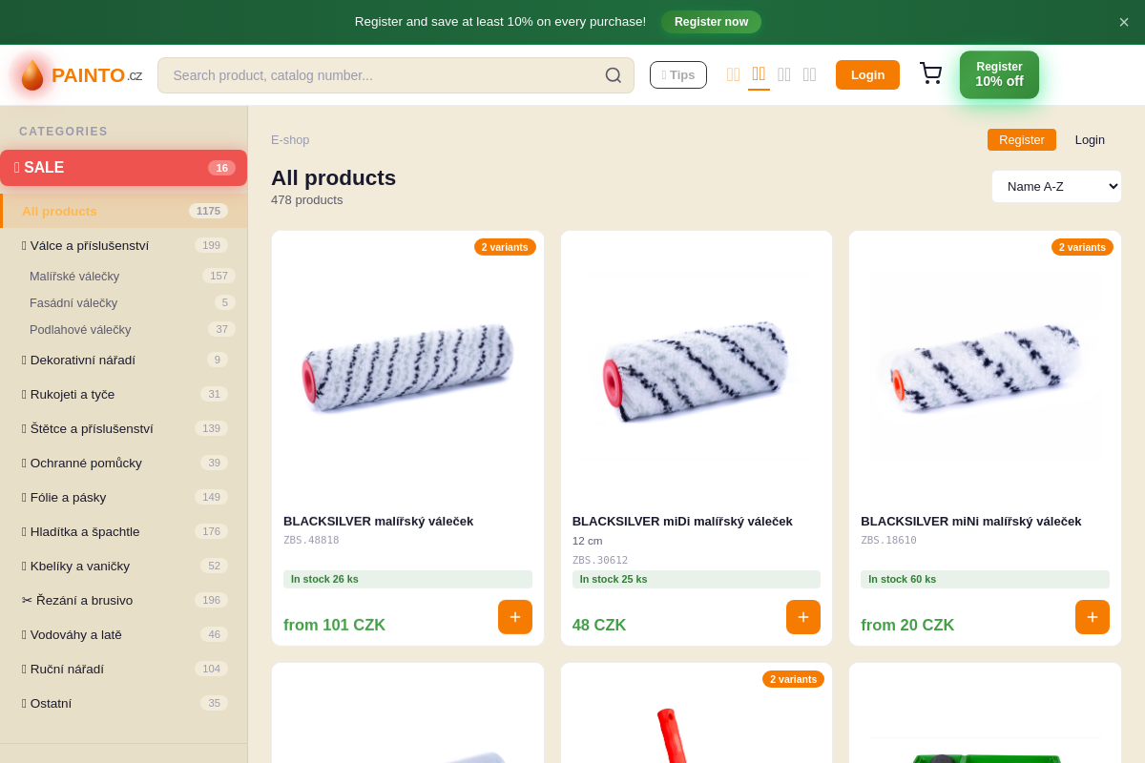The image size is (1145, 763).
Task: Open the Tips button
Action: pos(678,75)
